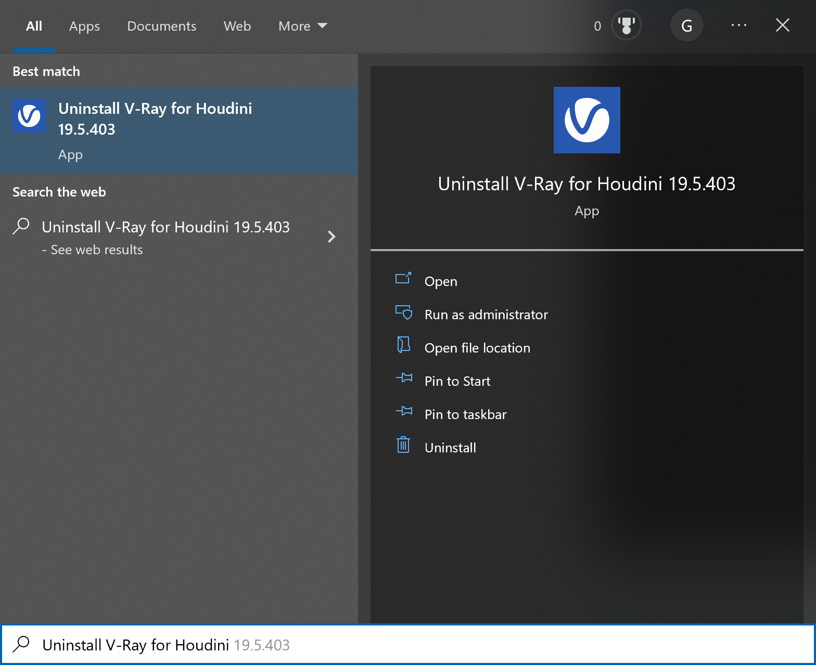Click the large V-Ray logo in preview pane
Screen dimensions: 816x665
pyautogui.click(x=587, y=120)
